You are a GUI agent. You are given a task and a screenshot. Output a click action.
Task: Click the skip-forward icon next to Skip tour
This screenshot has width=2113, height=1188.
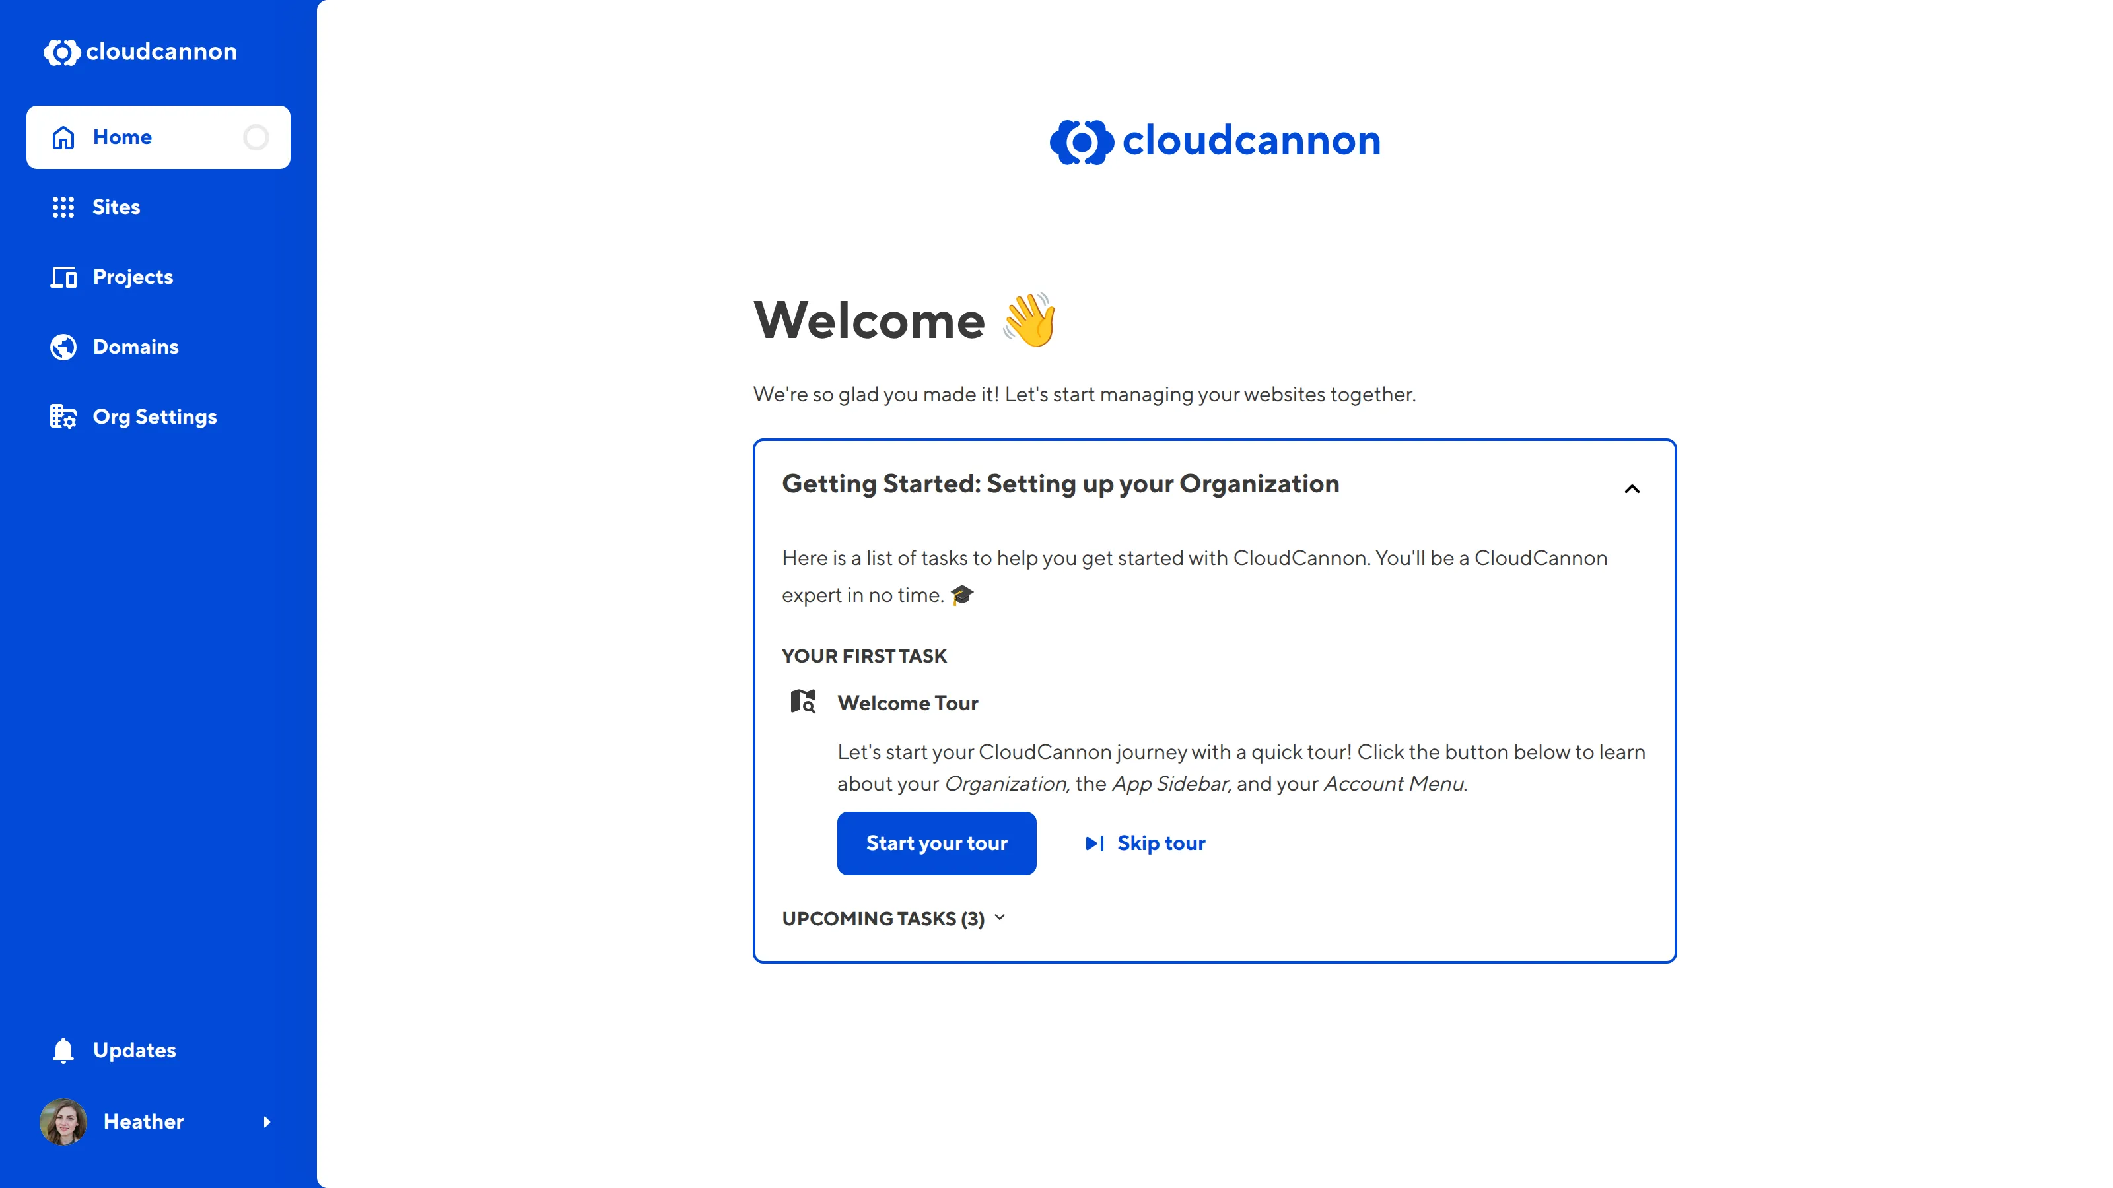(x=1095, y=843)
